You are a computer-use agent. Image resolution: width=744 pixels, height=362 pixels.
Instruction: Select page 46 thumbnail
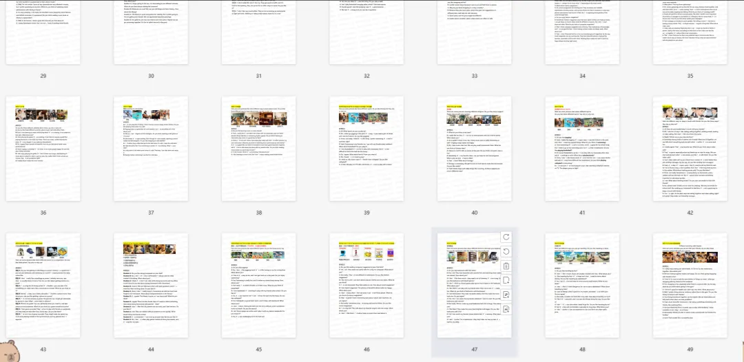pos(366,285)
